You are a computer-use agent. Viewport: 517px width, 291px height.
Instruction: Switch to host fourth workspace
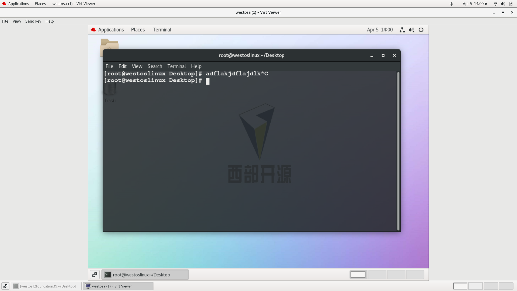point(506,286)
